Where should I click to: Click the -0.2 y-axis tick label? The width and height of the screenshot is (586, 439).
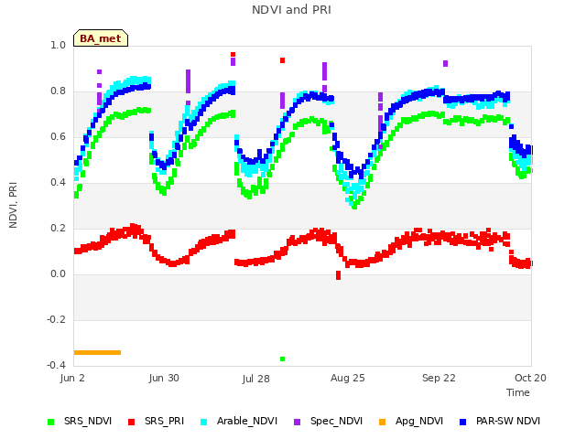56,320
